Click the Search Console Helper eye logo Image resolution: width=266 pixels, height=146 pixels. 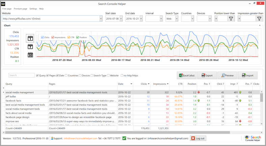tap(3, 4)
